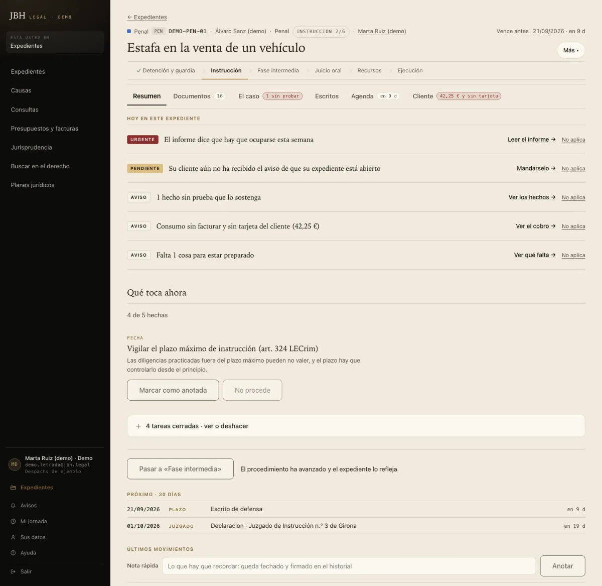Dismiss the pendiente notice with No aplica

coord(573,169)
